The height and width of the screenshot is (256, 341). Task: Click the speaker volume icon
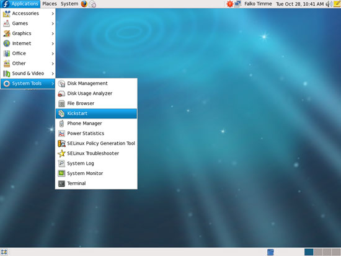(x=329, y=4)
